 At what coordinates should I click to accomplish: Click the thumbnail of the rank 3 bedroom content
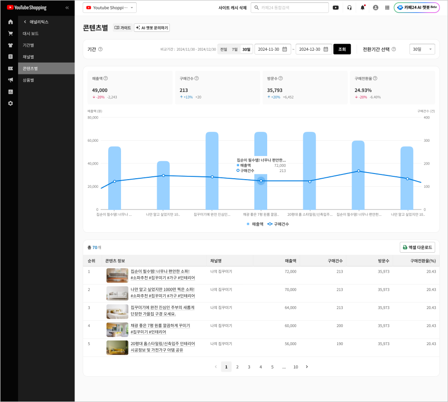click(117, 311)
